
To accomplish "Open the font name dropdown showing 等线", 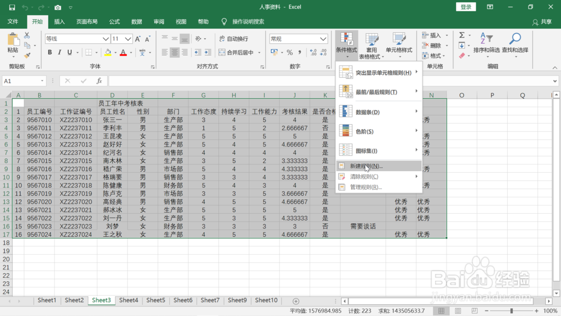I will click(x=105, y=39).
